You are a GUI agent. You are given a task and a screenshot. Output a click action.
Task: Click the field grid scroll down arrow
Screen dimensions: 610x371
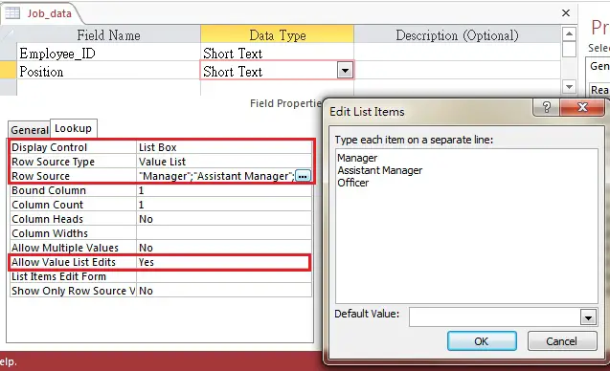[x=569, y=87]
